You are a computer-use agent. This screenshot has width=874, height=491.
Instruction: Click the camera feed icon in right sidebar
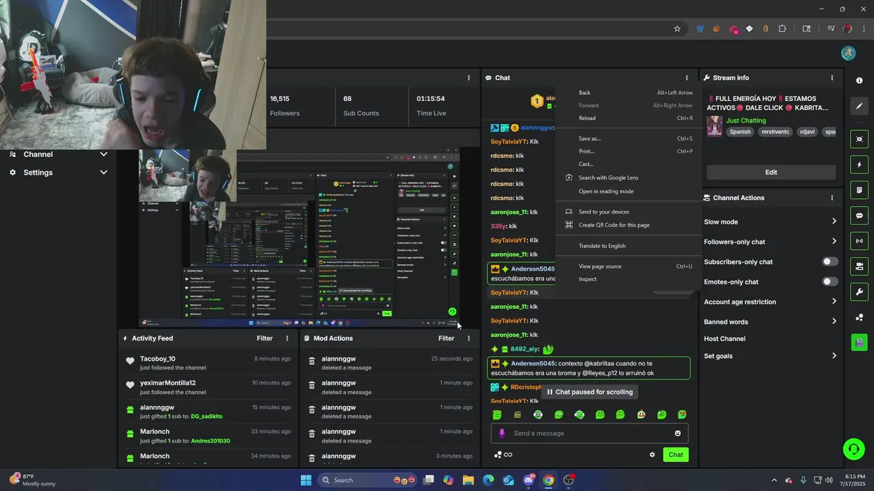click(859, 266)
